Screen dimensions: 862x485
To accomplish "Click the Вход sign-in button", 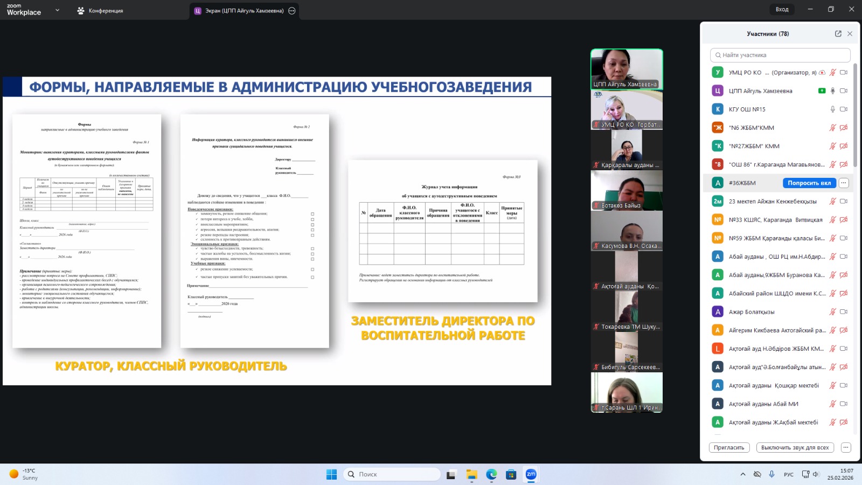I will [x=782, y=9].
